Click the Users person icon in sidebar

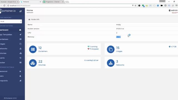pos(20,76)
